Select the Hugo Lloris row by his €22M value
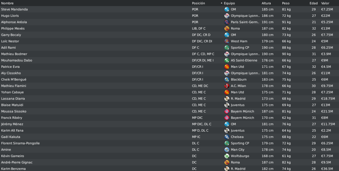 coord(326,16)
